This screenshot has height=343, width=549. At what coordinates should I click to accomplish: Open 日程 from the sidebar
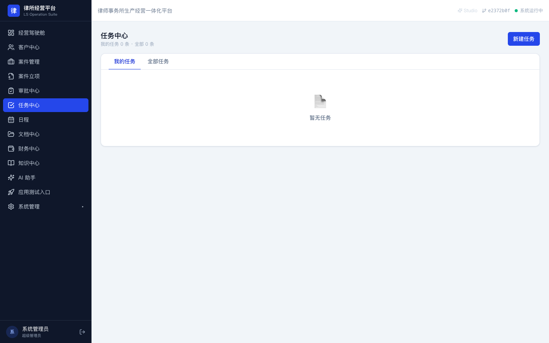(46, 120)
